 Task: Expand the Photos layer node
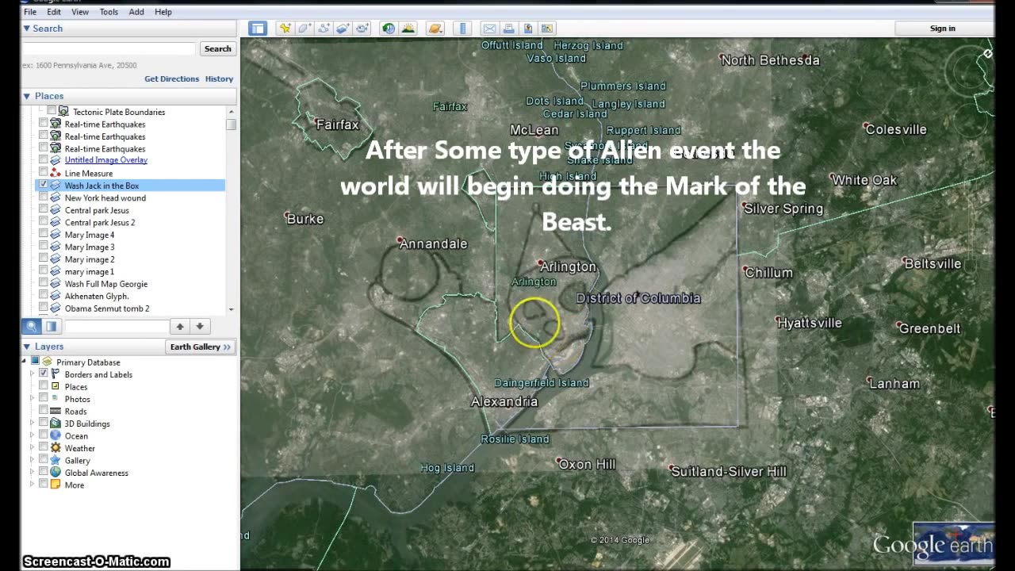point(33,399)
